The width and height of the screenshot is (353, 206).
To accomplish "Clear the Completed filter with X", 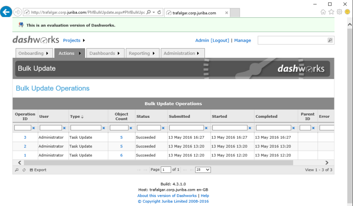I will (294, 128).
